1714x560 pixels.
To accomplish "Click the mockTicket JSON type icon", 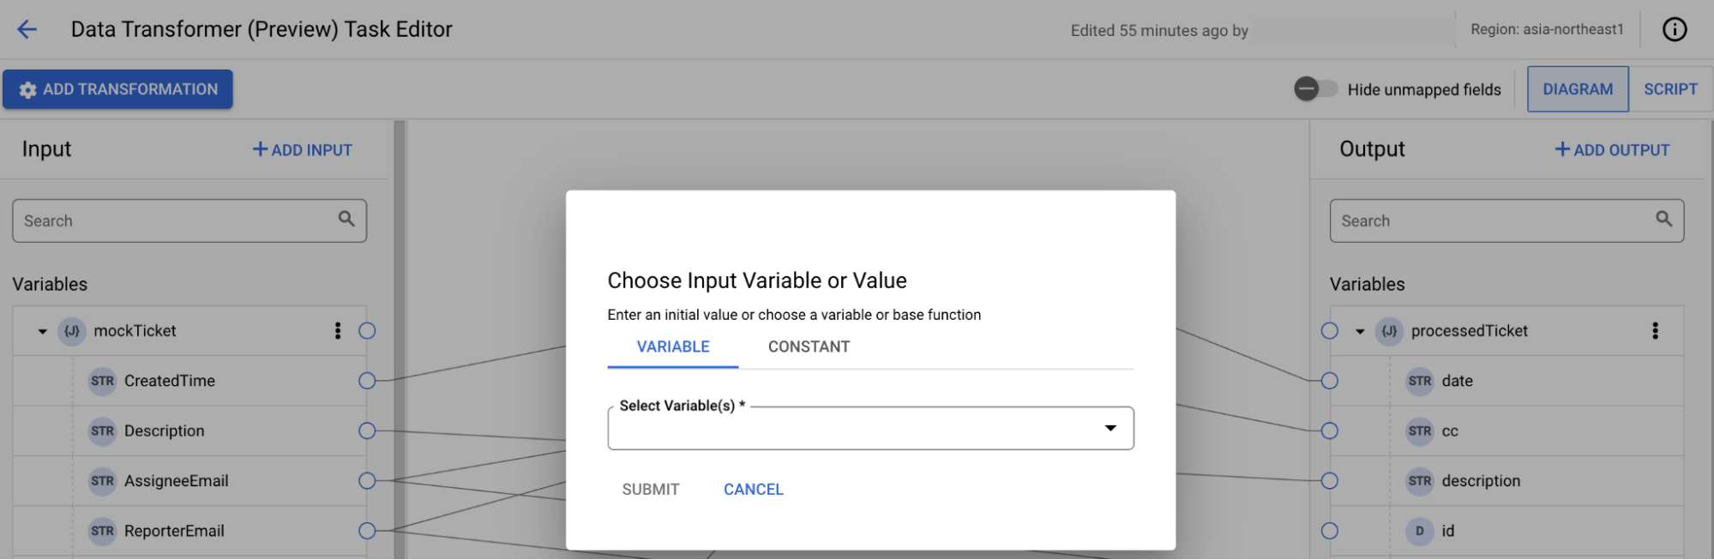I will tap(72, 331).
